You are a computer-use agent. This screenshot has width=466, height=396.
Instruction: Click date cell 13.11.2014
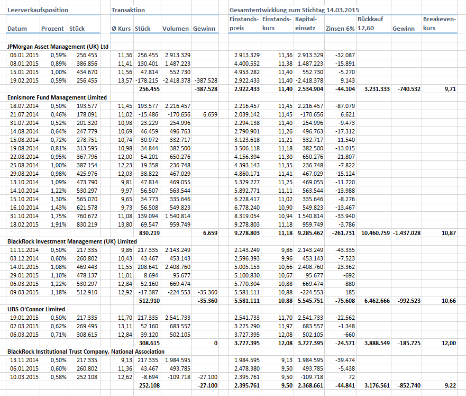point(24,360)
